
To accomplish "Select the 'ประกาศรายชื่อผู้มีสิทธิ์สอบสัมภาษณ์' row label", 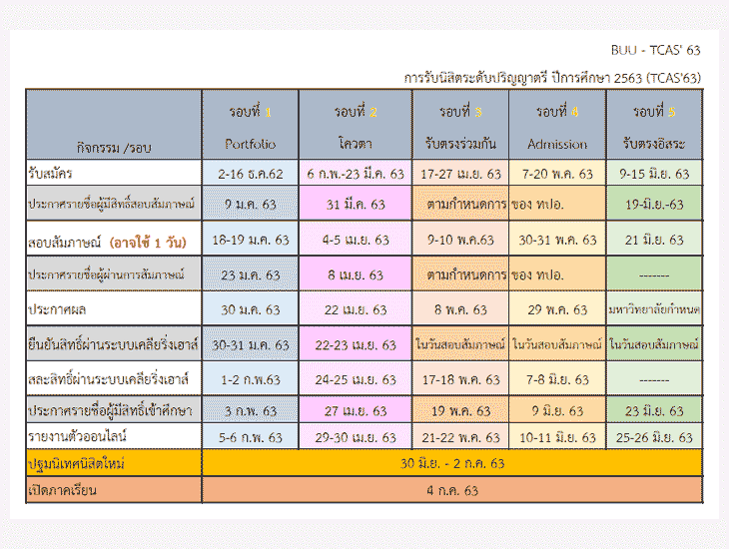I will click(114, 204).
